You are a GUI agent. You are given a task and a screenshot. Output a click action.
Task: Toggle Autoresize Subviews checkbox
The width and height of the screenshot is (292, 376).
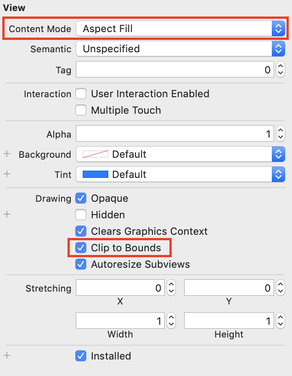(x=81, y=265)
